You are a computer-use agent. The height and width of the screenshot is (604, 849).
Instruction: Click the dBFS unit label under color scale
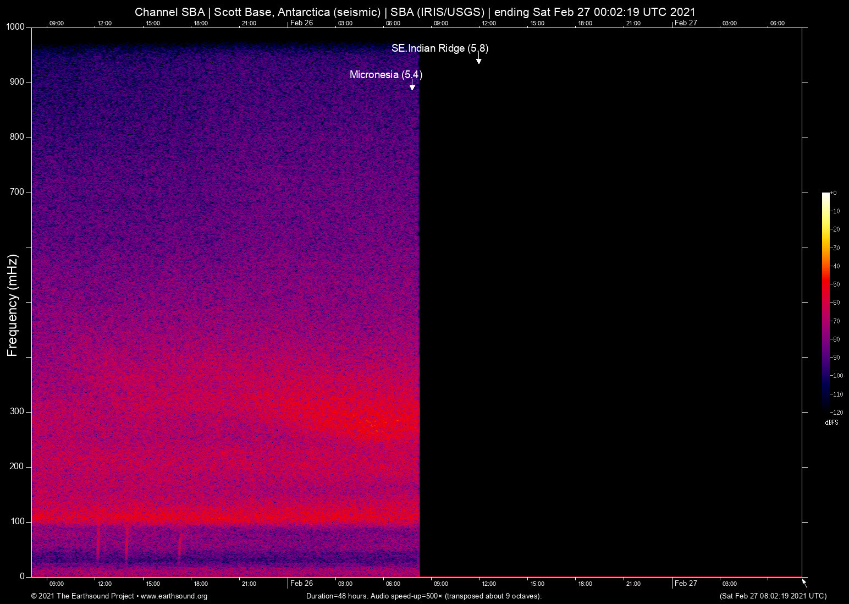[x=831, y=422]
